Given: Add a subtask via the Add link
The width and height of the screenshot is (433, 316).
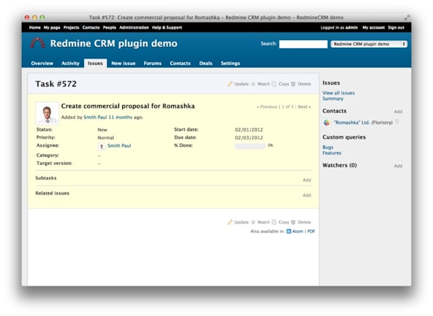Looking at the screenshot, I should click(306, 180).
